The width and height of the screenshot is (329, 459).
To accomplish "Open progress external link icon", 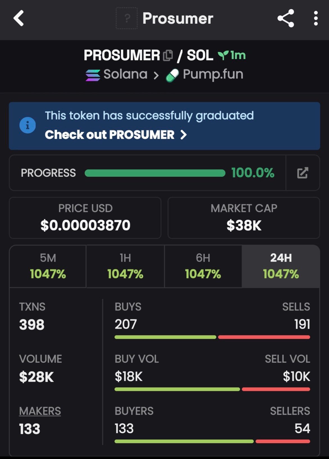I will [303, 173].
